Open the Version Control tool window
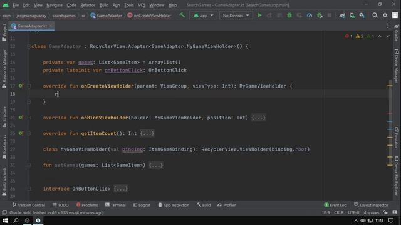 point(29,205)
